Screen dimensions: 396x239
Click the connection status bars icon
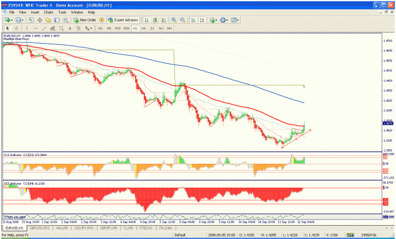coord(350,235)
